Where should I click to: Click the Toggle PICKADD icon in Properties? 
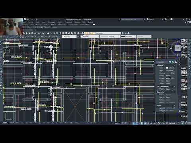[x=170, y=62]
